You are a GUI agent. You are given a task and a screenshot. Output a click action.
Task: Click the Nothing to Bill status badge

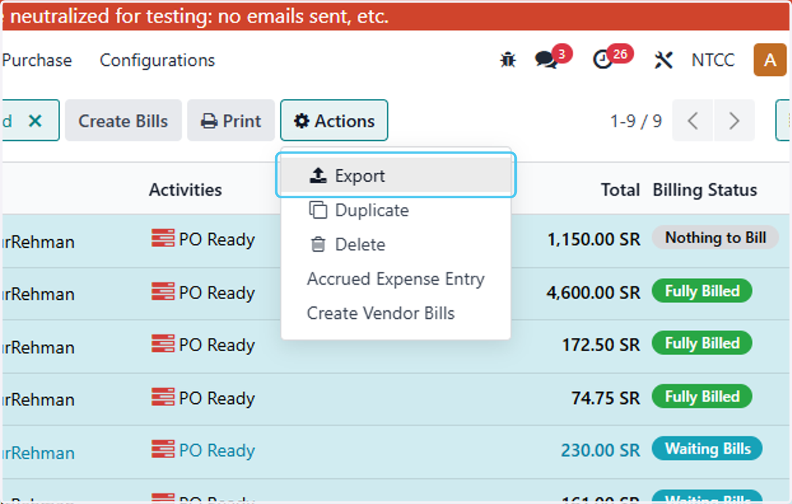(x=715, y=238)
